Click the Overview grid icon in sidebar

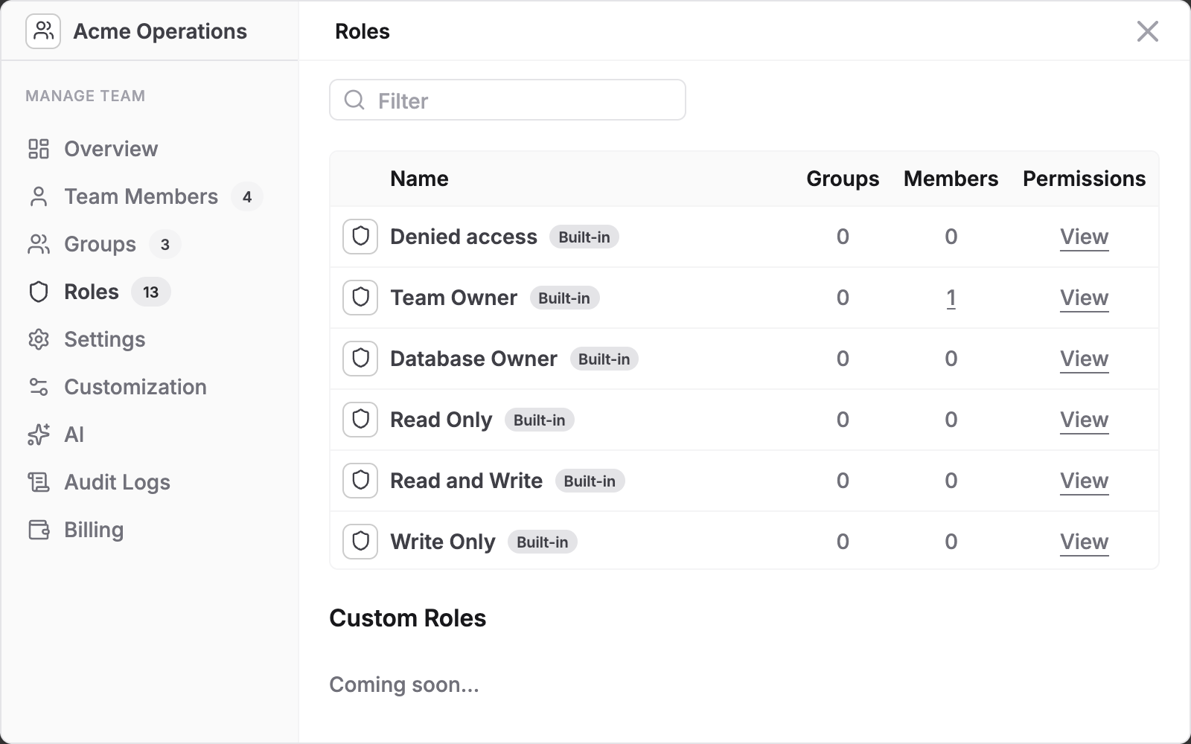point(39,149)
